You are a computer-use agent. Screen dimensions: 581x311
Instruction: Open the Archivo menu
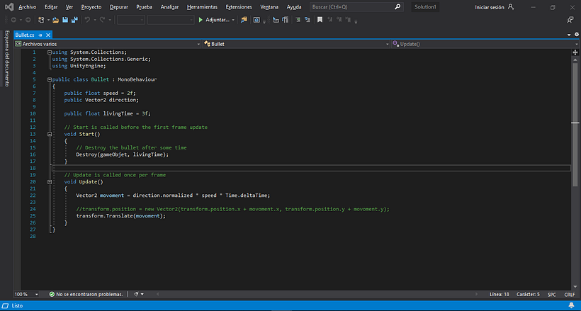(28, 6)
